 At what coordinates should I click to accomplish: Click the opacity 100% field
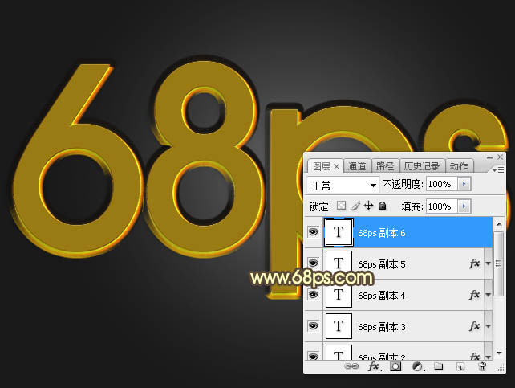[442, 184]
